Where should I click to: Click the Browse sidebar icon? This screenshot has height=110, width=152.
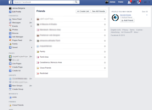[x=10, y=33]
